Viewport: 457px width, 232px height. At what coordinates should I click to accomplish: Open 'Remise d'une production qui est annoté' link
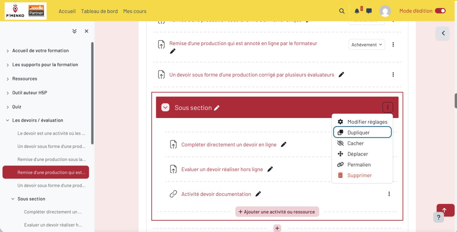point(243,43)
